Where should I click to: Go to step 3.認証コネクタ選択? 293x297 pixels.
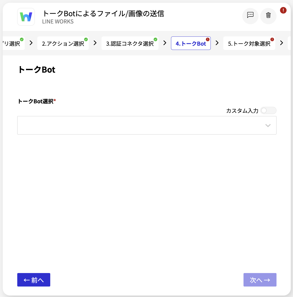(x=130, y=43)
